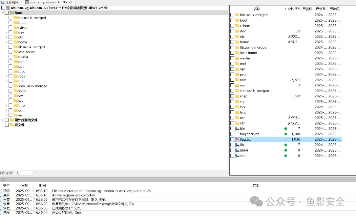
Task: Check the boot folder checkbox in left tree
Action: pos(11,23)
